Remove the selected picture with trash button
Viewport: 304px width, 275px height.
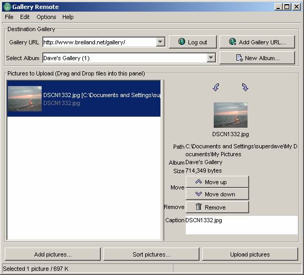217,207
